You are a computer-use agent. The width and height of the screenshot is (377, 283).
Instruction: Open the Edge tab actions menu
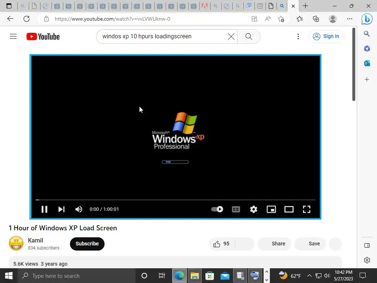pos(9,6)
